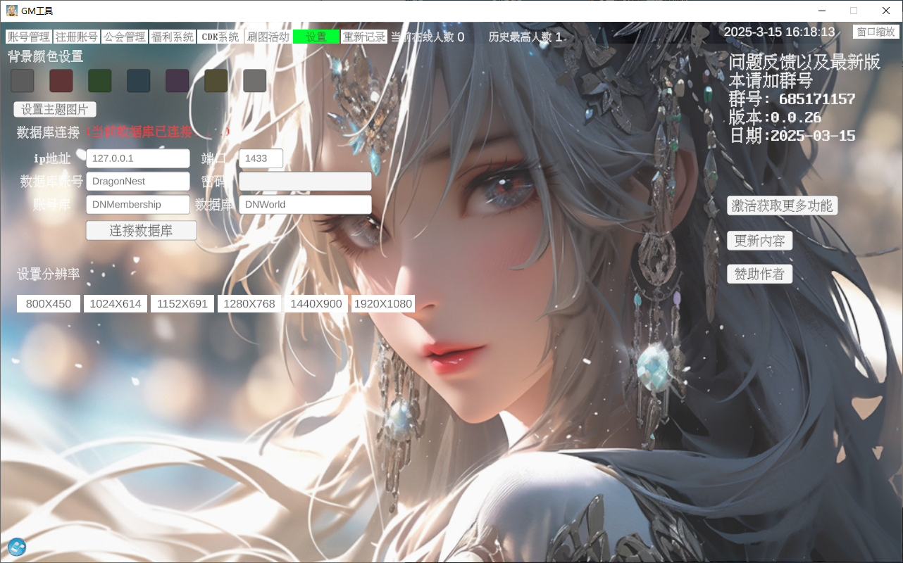The height and width of the screenshot is (563, 903).
Task: Click the 版本:0.0.26 version text
Action: (x=775, y=118)
